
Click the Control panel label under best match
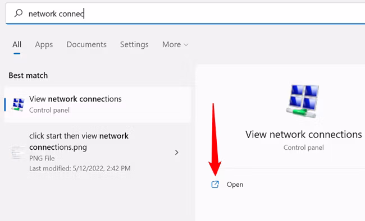tap(49, 110)
